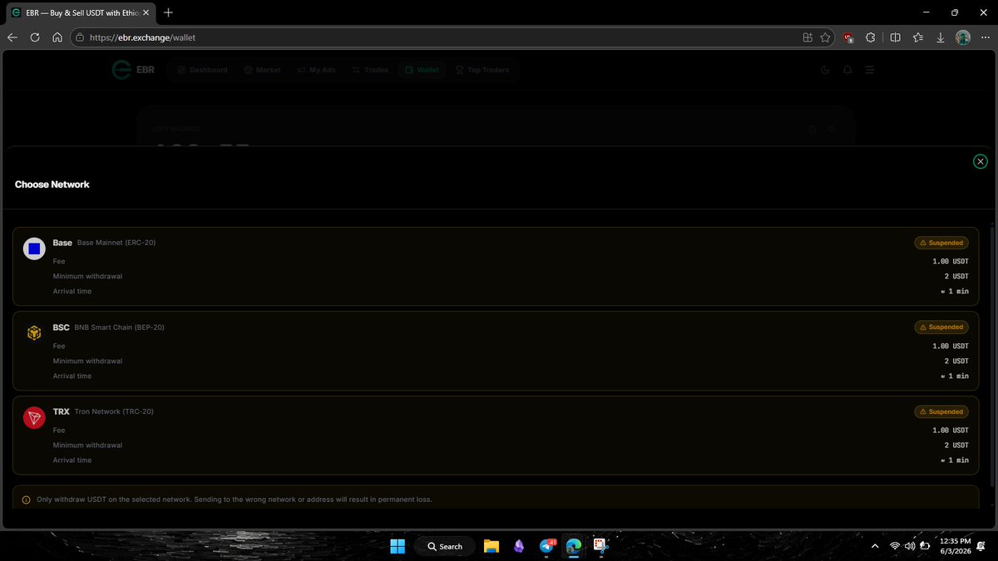The image size is (998, 561).
Task: Open File Explorer from the taskbar
Action: [492, 546]
